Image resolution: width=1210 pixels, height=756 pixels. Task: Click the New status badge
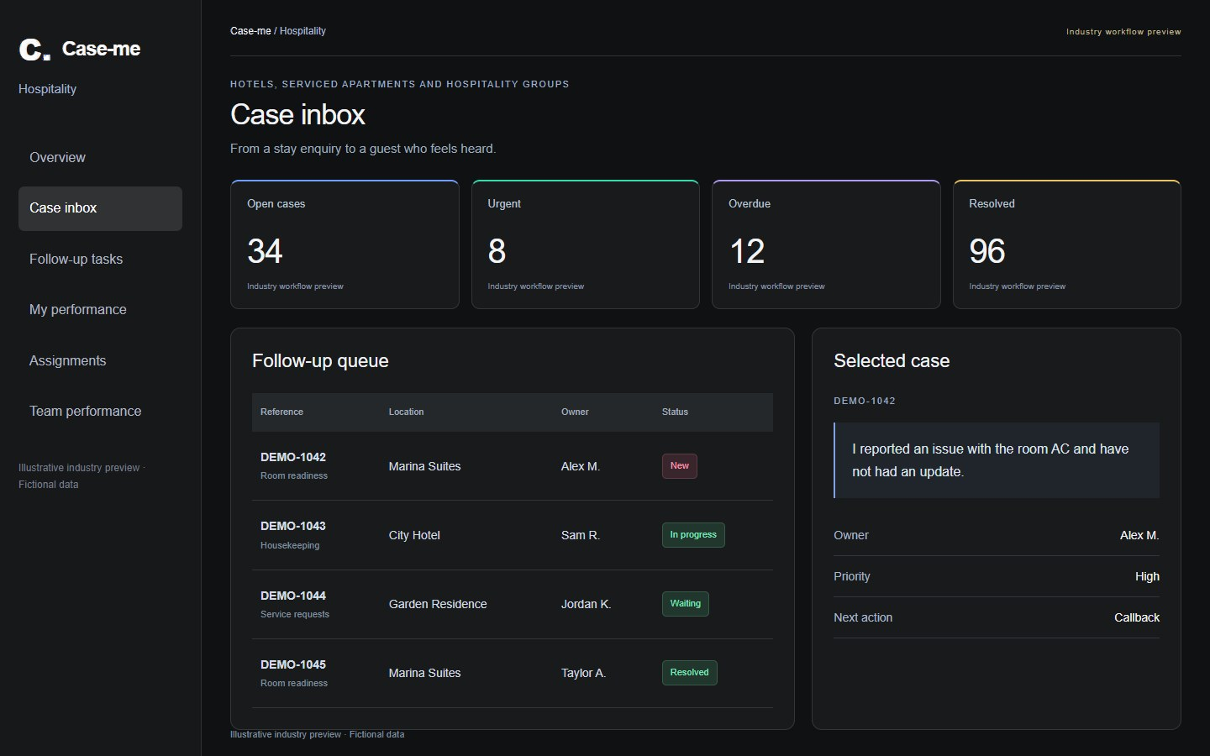pos(680,466)
